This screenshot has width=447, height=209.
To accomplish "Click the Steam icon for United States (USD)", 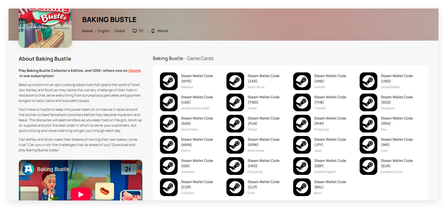I will 368,81.
